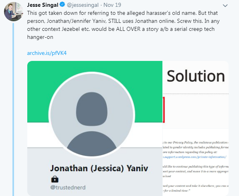Click the default gray profile silhouette image

tap(91, 115)
